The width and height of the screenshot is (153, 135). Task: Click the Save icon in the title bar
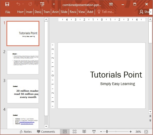[7, 4]
